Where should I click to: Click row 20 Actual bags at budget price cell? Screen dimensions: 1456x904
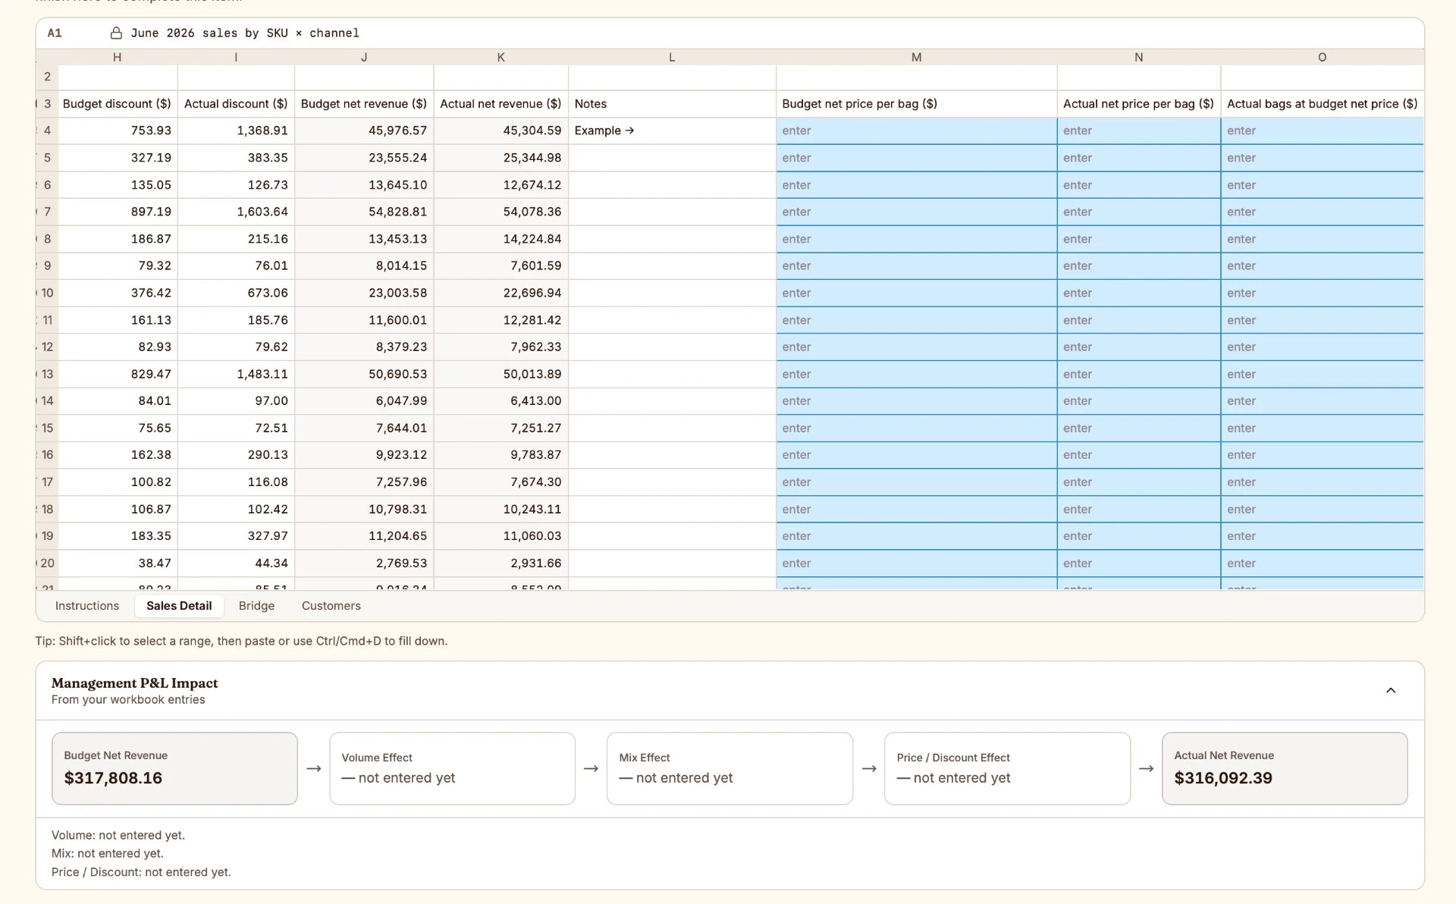(1322, 563)
